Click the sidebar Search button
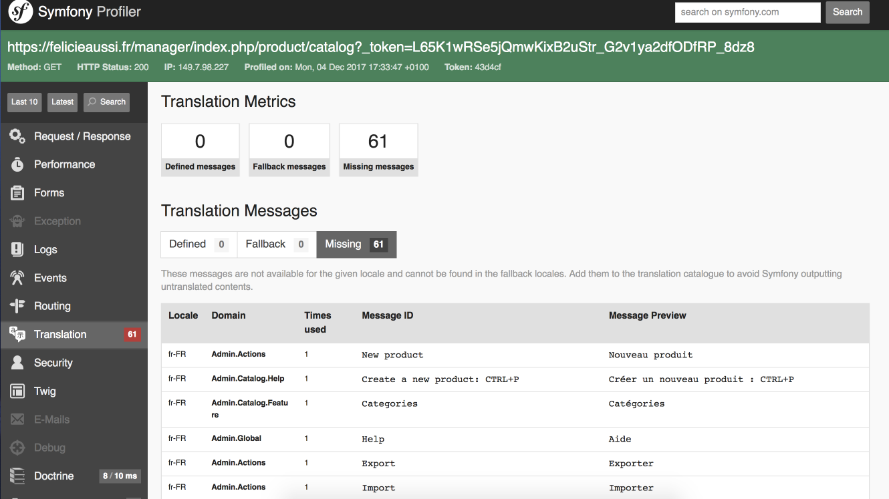The image size is (889, 499). click(107, 102)
